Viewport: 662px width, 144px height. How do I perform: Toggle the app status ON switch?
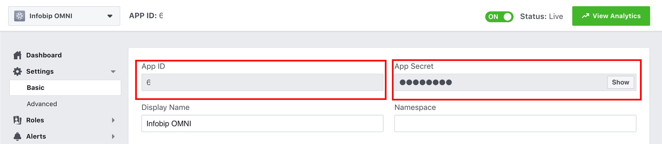tap(499, 17)
